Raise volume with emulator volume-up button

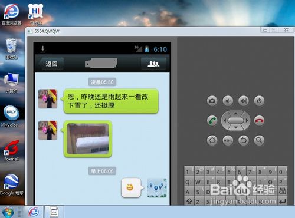244,101
